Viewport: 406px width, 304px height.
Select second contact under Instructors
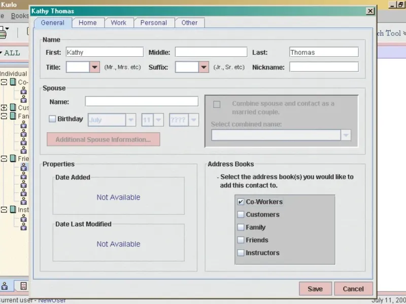coord(23,226)
